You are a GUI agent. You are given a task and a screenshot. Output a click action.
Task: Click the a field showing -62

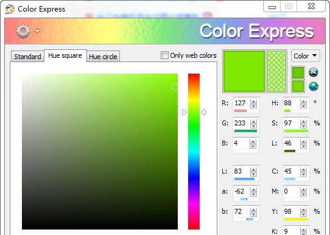point(241,191)
